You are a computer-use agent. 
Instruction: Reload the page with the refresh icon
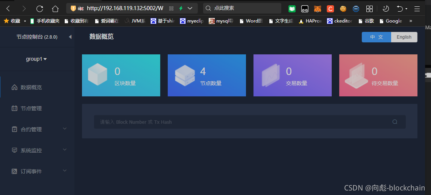pyautogui.click(x=39, y=9)
